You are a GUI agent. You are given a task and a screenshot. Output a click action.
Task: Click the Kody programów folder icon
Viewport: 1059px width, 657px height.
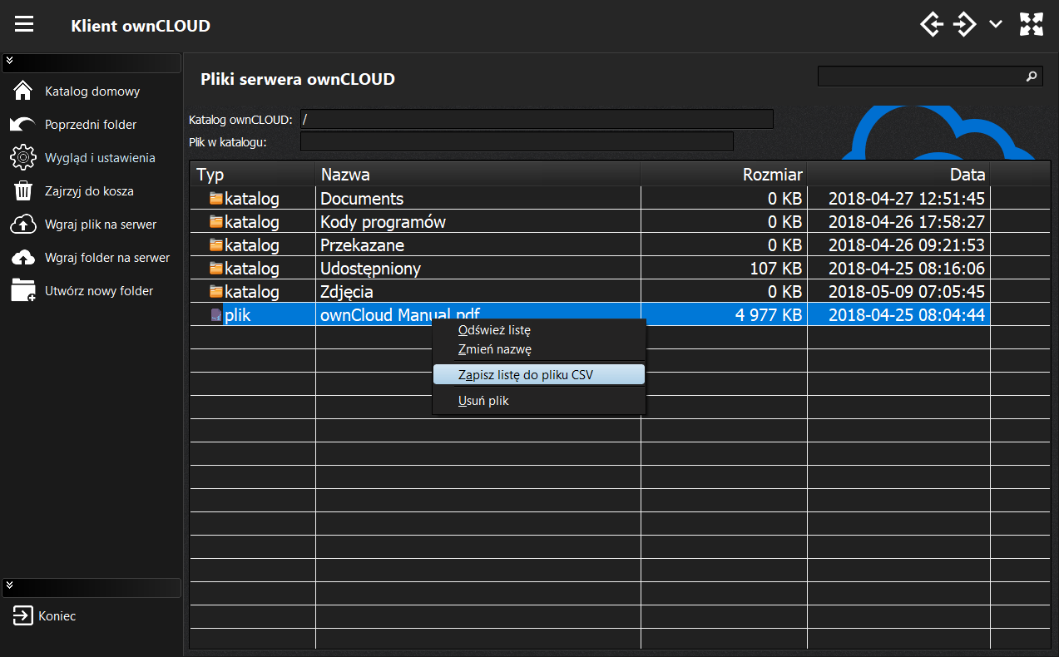pos(216,221)
